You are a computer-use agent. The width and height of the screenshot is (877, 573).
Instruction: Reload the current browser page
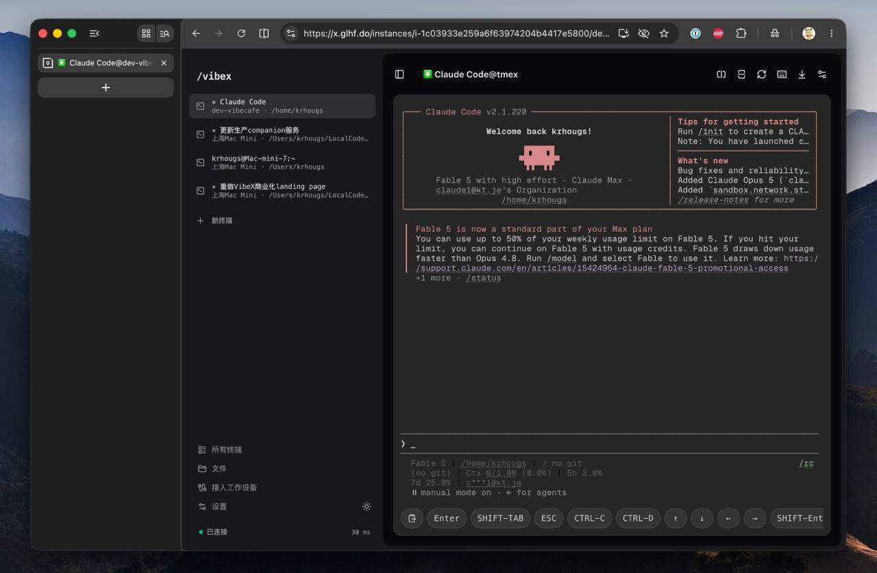[x=241, y=33]
